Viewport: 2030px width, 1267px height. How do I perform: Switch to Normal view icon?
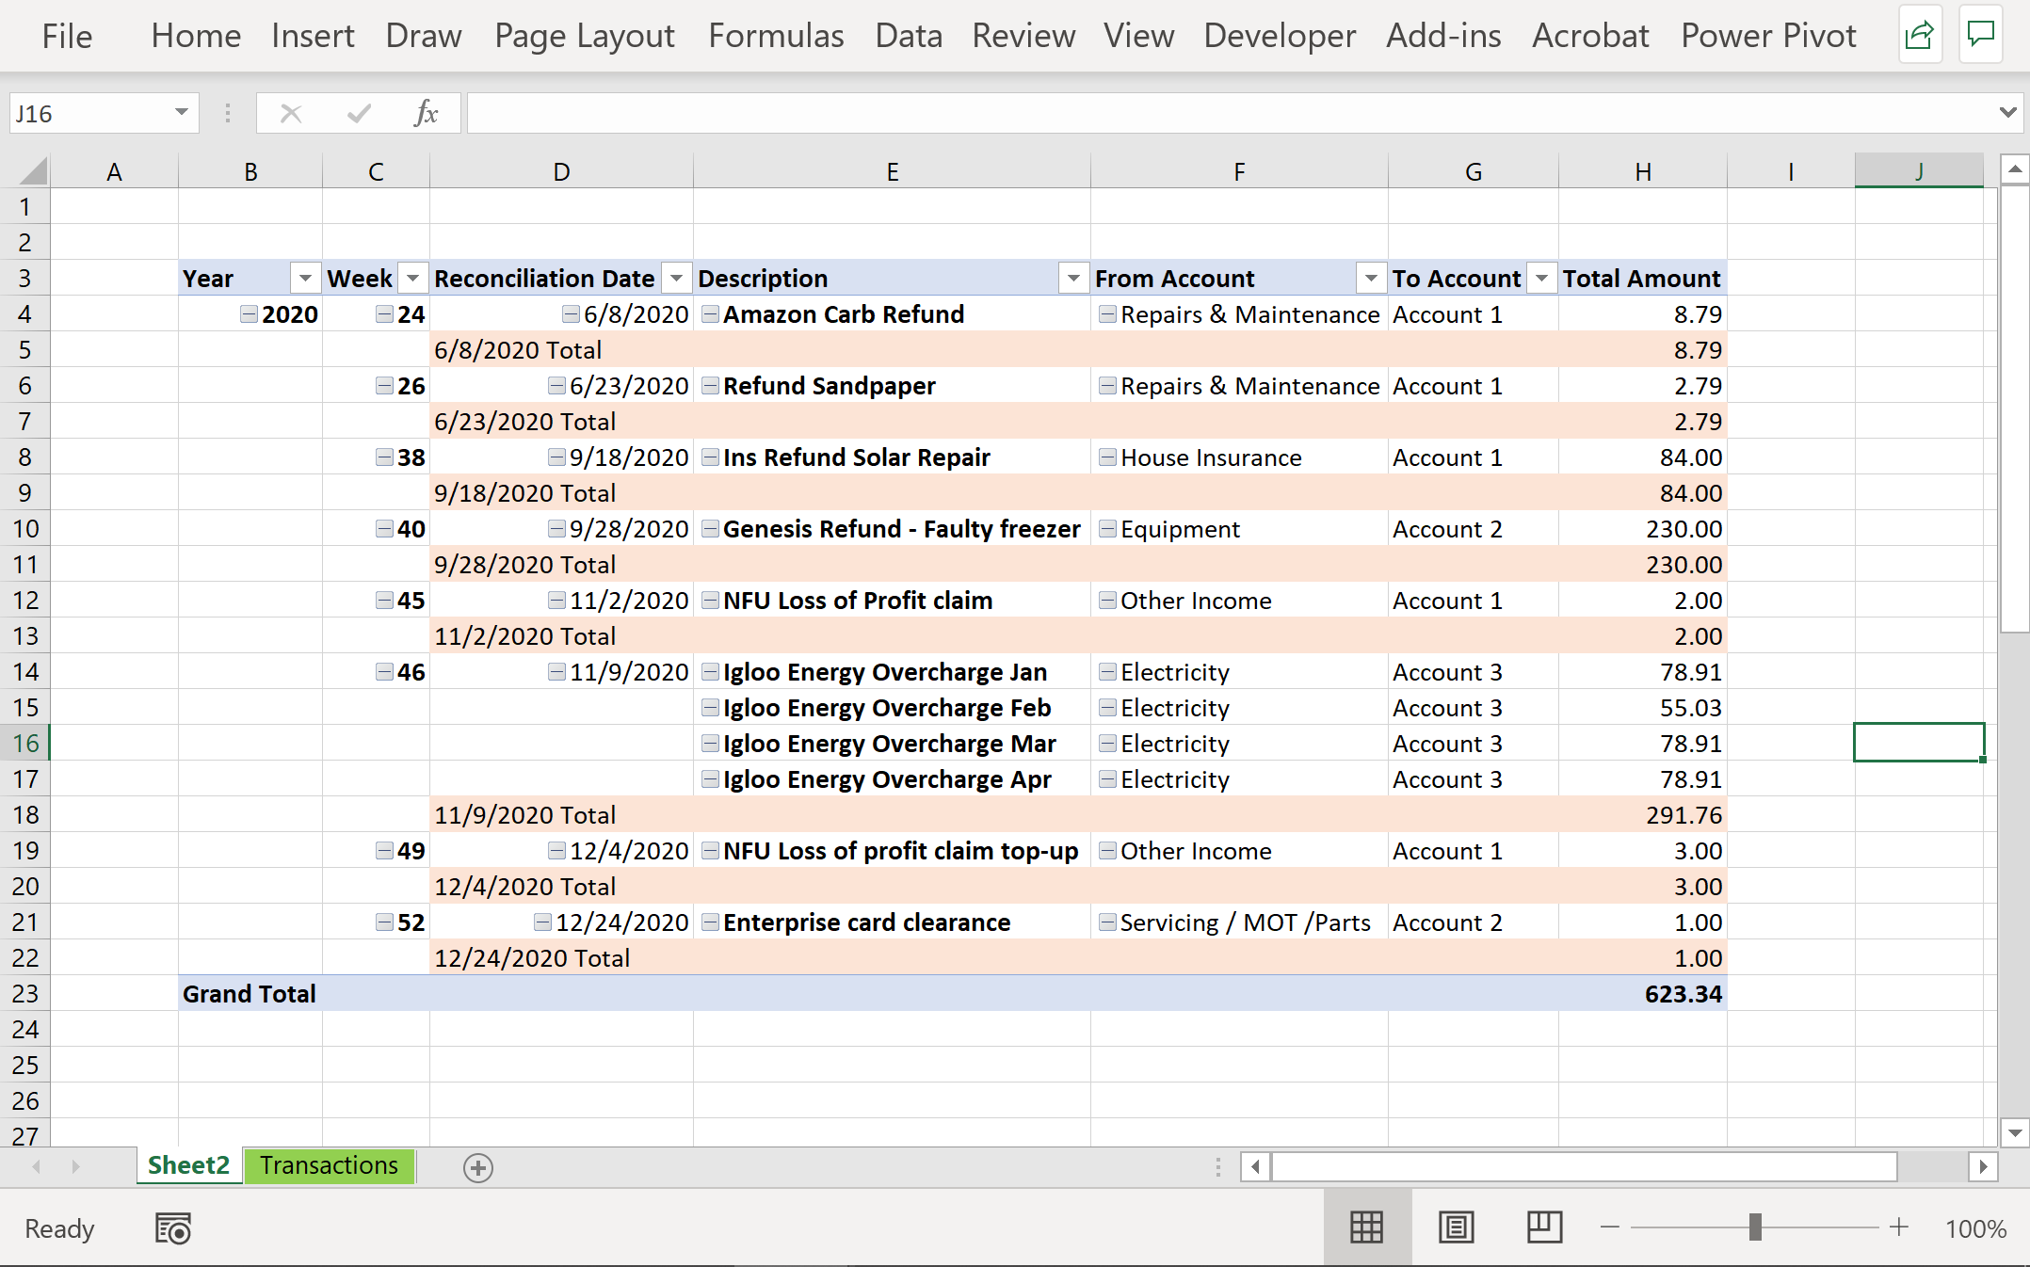click(1366, 1227)
